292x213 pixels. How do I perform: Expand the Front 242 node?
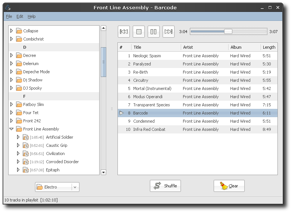(x=12, y=120)
